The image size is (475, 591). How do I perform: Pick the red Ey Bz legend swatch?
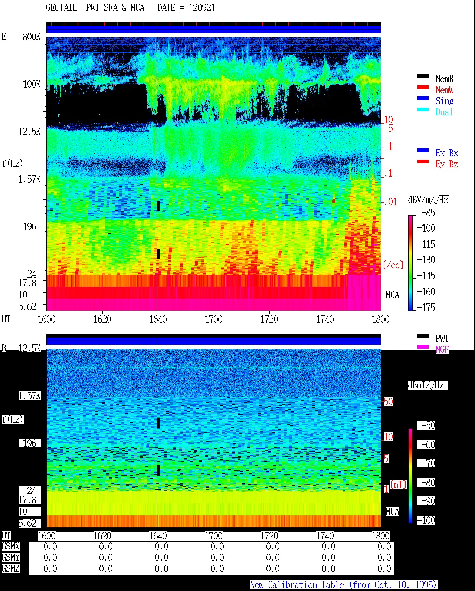click(423, 162)
